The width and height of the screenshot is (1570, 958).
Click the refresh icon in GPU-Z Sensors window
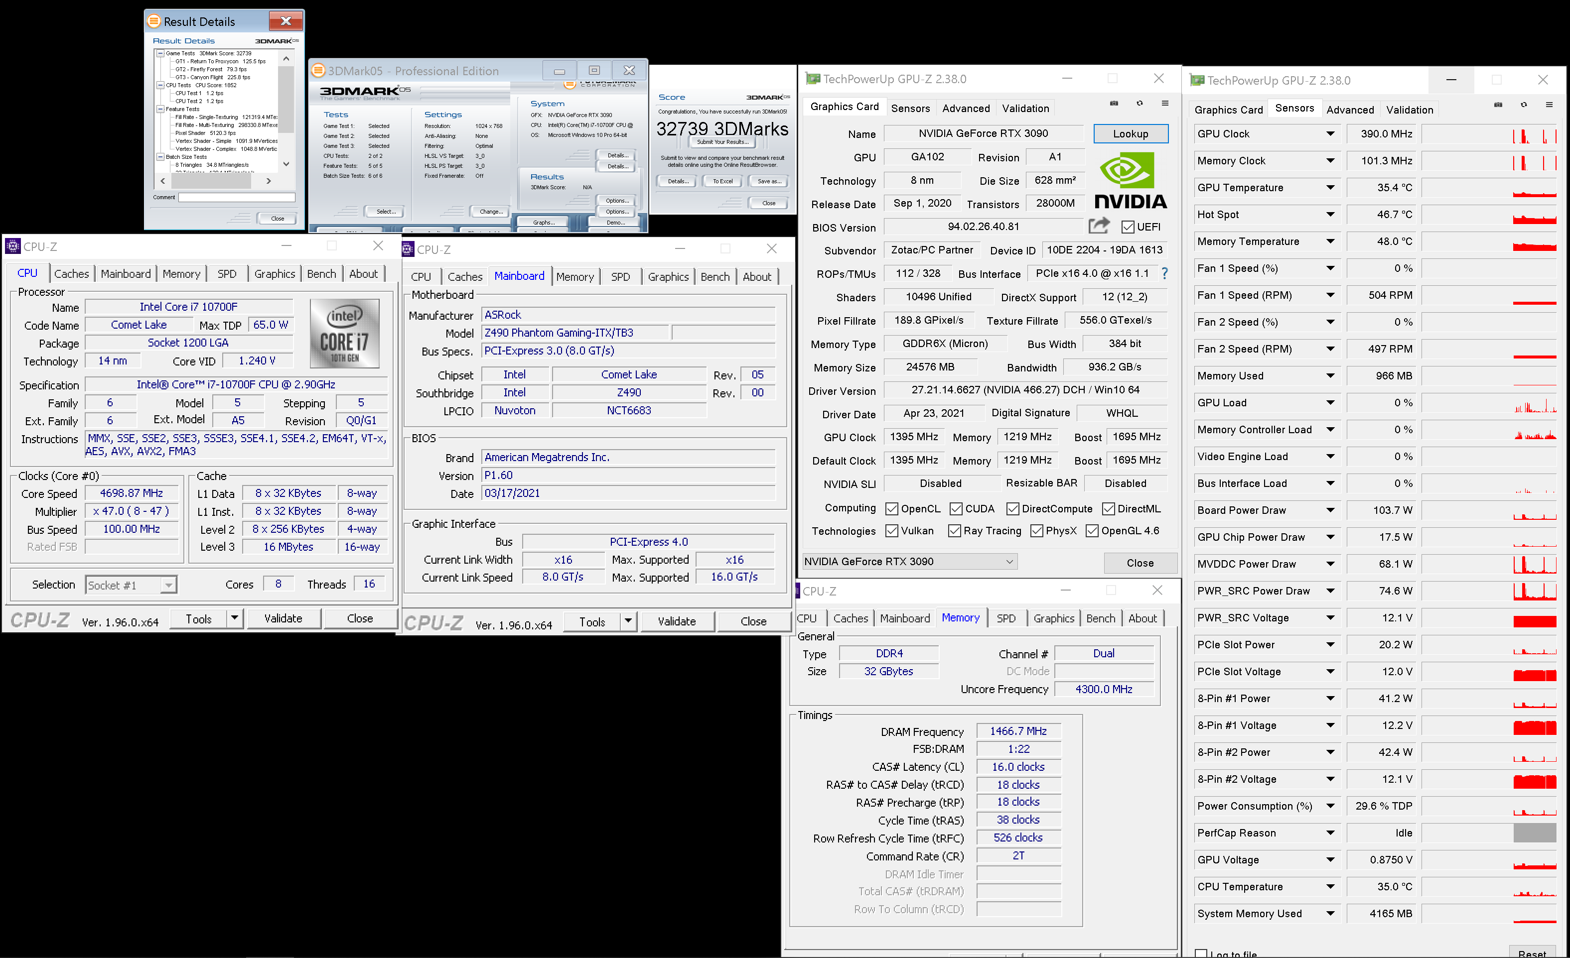pyautogui.click(x=1524, y=105)
